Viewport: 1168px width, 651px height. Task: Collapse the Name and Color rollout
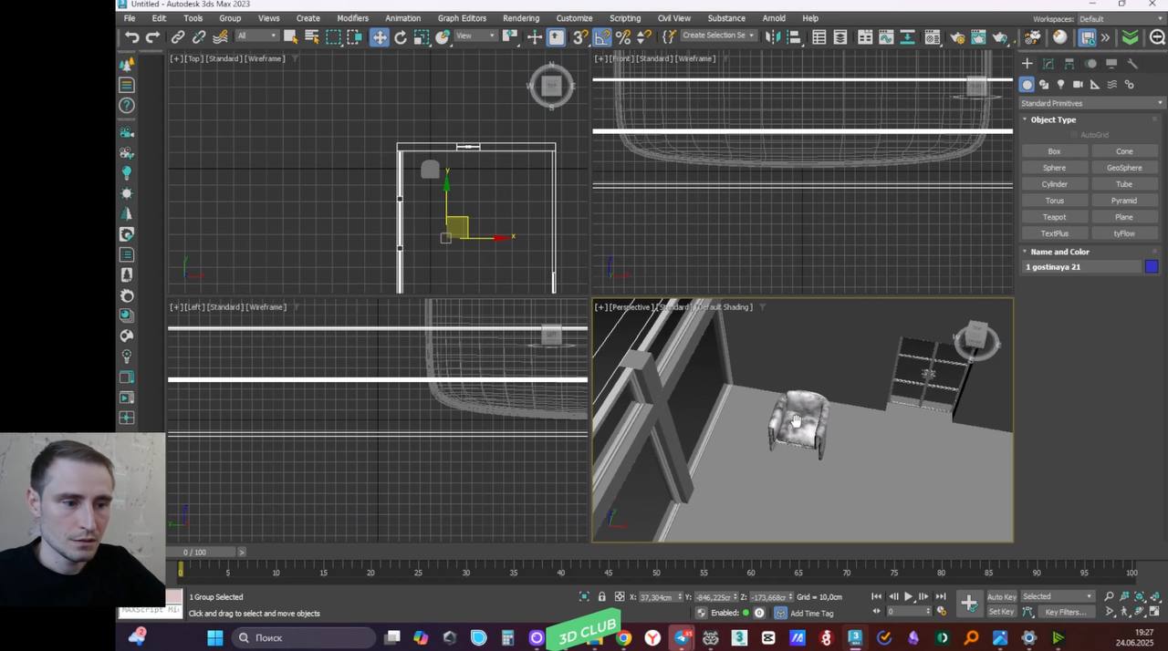click(x=1059, y=252)
